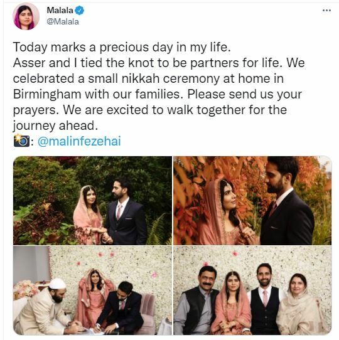Click the pink flower on wall in family photo

click(235, 253)
